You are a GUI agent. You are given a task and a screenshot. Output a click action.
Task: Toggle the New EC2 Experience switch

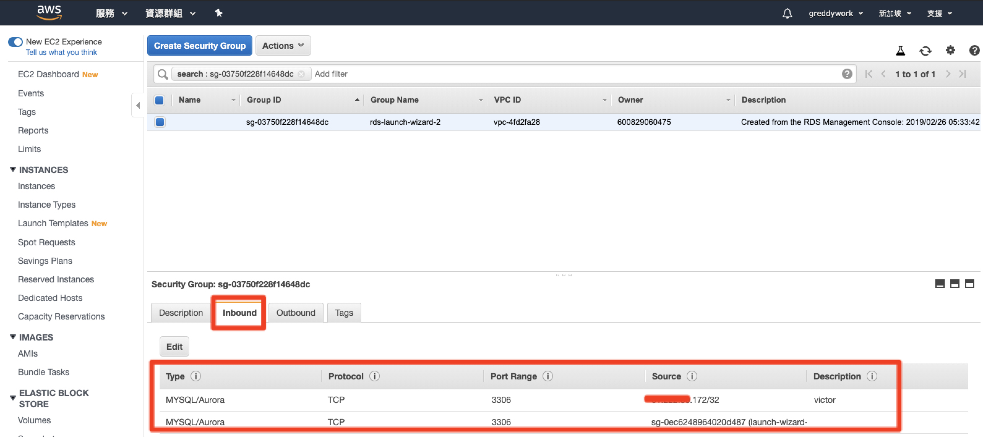point(15,42)
